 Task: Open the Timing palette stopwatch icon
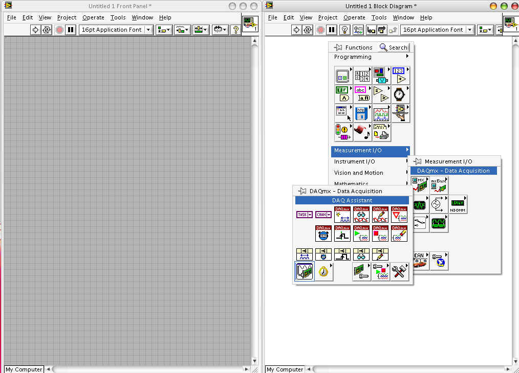399,94
